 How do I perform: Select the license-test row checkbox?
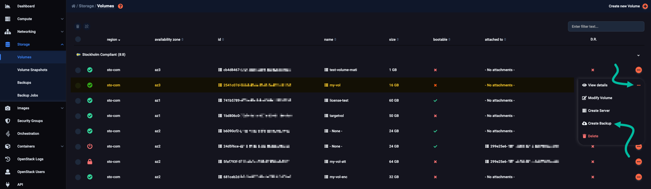(x=78, y=101)
